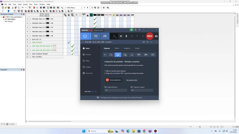Switch to the Imágenes tab
239x134 pixels.
pyautogui.click(x=127, y=48)
